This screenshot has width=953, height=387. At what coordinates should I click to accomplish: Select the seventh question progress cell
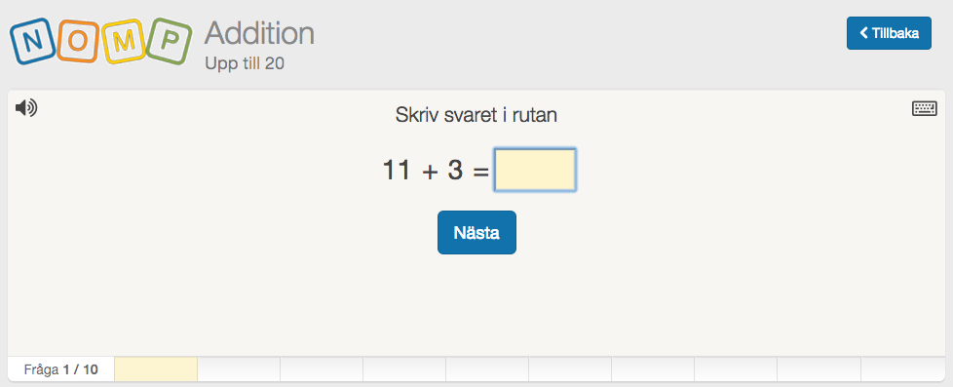click(653, 369)
